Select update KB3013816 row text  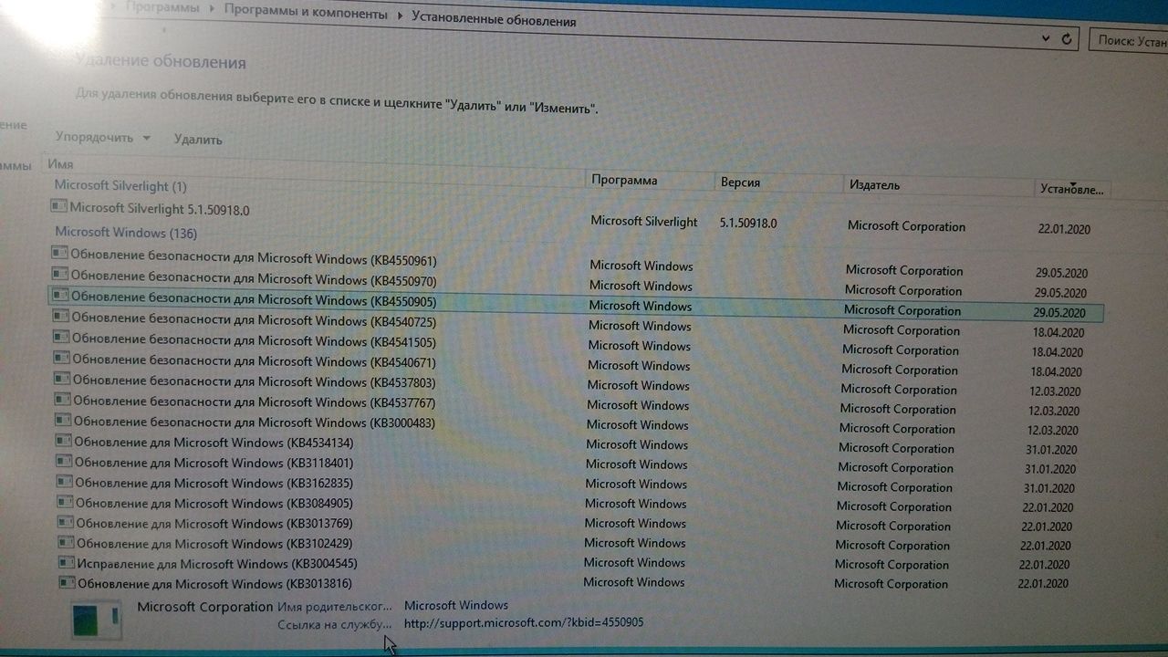(x=214, y=583)
